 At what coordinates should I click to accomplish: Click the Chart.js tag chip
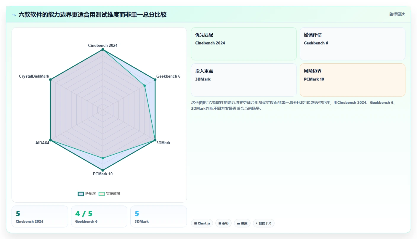[x=202, y=223]
